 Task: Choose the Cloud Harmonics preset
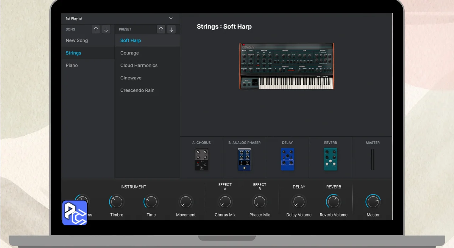point(139,66)
